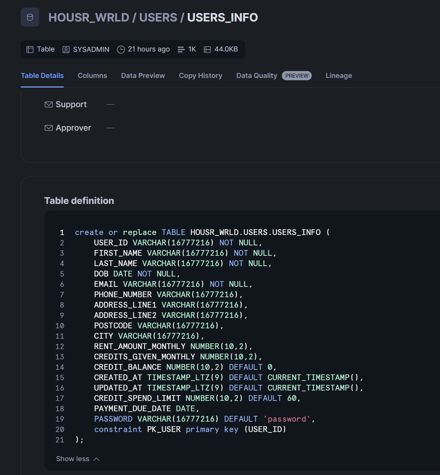This screenshot has width=440, height=475.
Task: Click the Support envelope icon
Action: [x=49, y=104]
